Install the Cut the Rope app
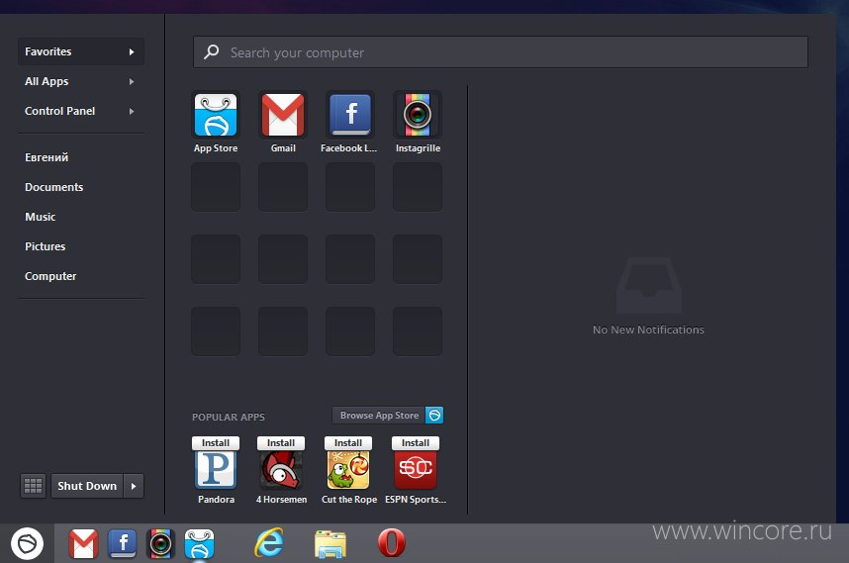Image resolution: width=849 pixels, height=563 pixels. click(348, 443)
